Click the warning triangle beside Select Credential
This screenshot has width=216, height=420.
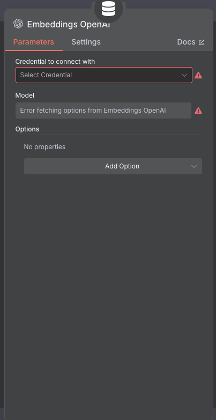tap(198, 75)
